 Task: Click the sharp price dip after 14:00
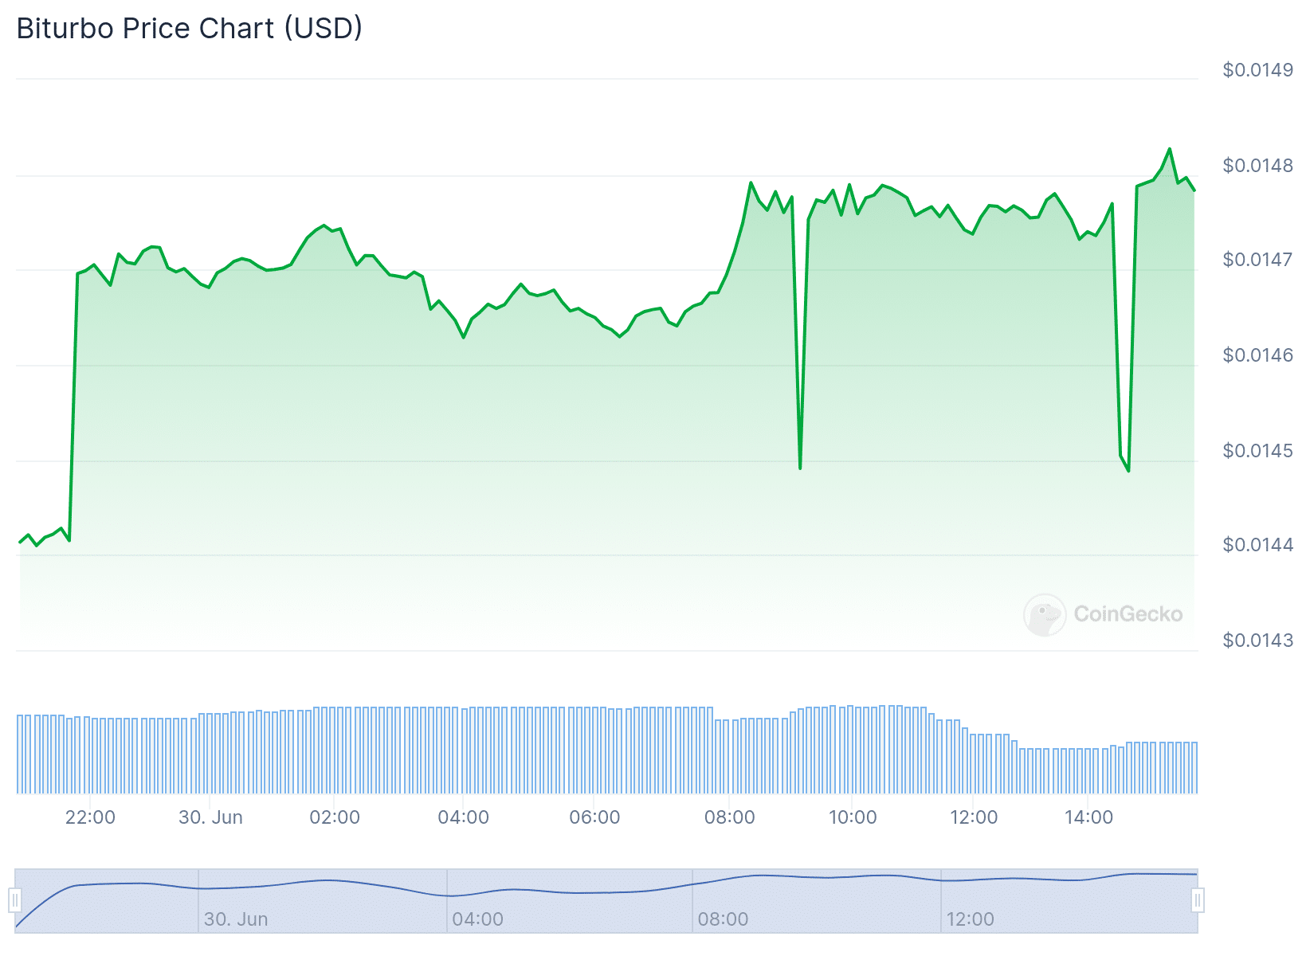pos(1128,471)
